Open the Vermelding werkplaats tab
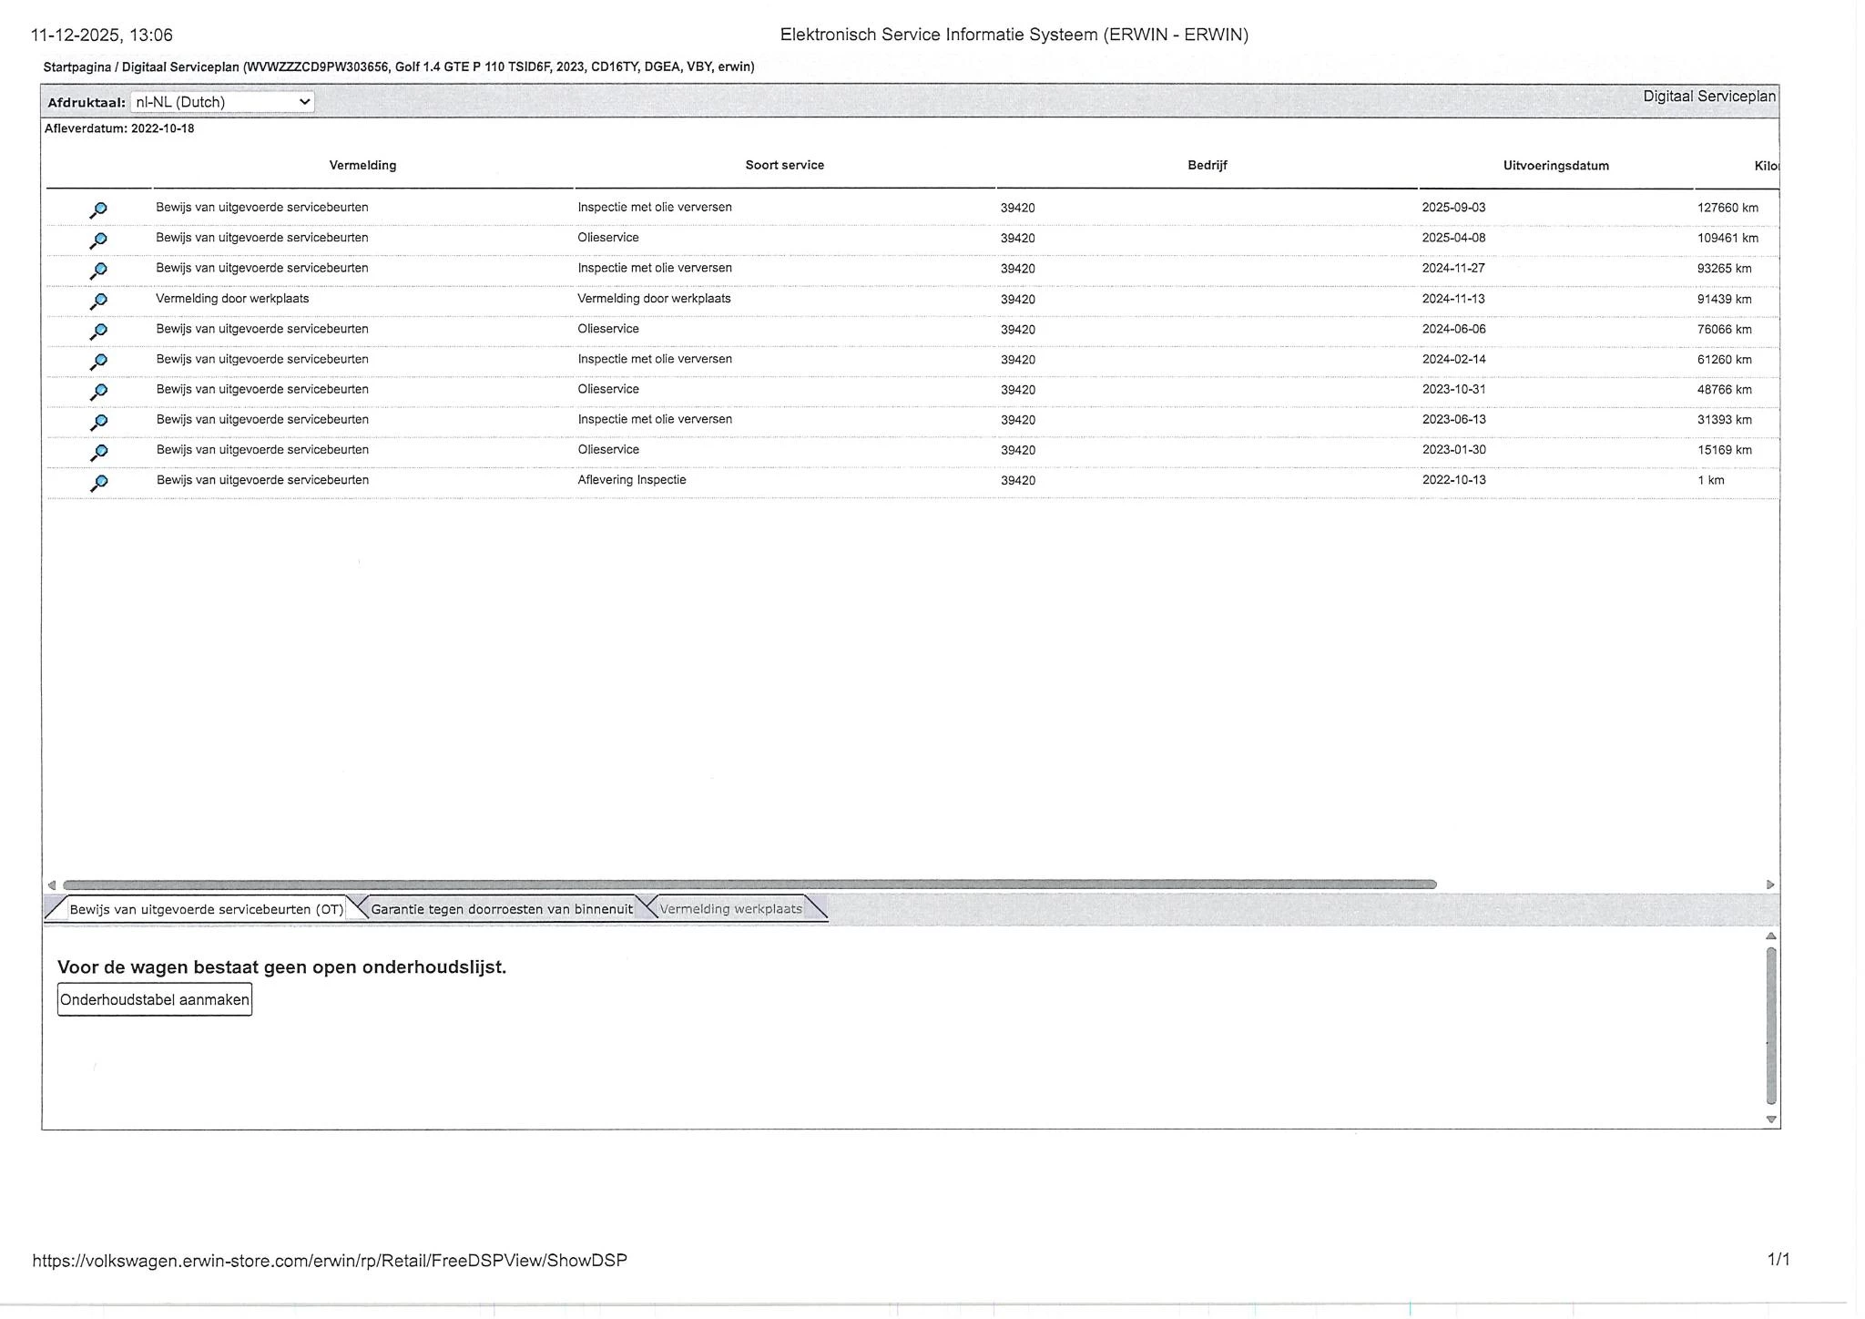Viewport: 1865px width, 1319px height. tap(730, 909)
